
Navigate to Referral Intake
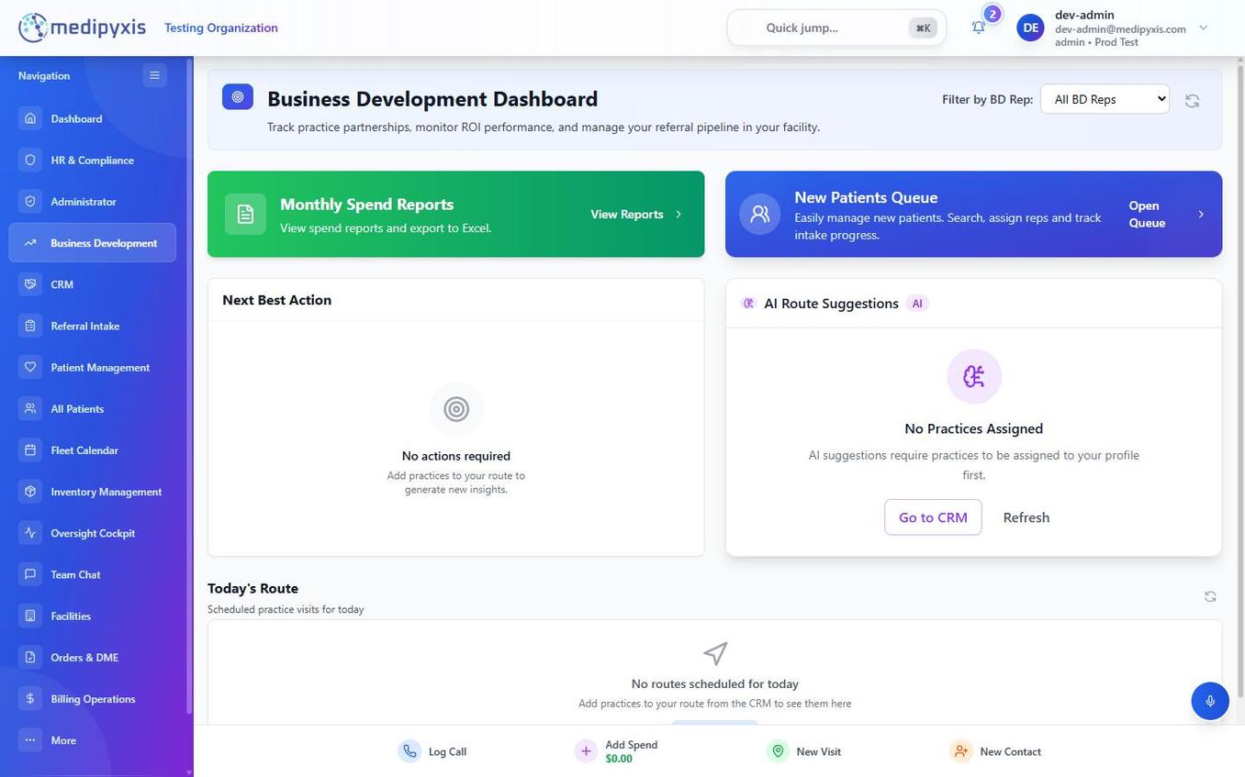pyautogui.click(x=93, y=326)
